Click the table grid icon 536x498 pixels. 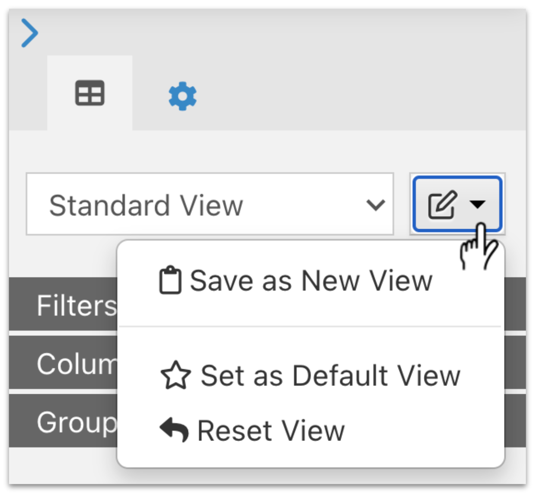[89, 93]
